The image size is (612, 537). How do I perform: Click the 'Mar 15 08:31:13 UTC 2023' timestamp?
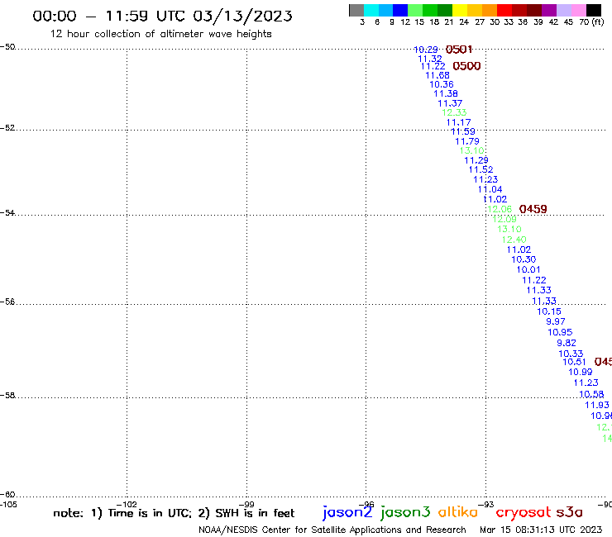coord(541,530)
